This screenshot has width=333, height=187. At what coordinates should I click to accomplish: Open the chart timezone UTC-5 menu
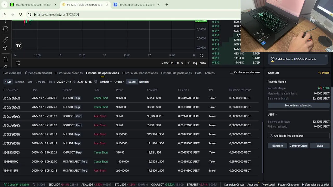pyautogui.click(x=172, y=63)
